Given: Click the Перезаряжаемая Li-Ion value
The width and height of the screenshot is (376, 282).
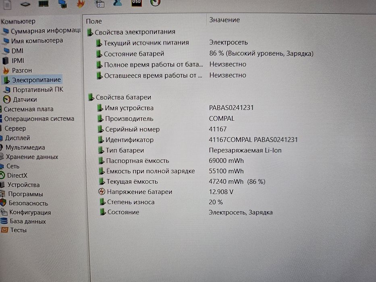Looking at the screenshot, I should coord(245,150).
